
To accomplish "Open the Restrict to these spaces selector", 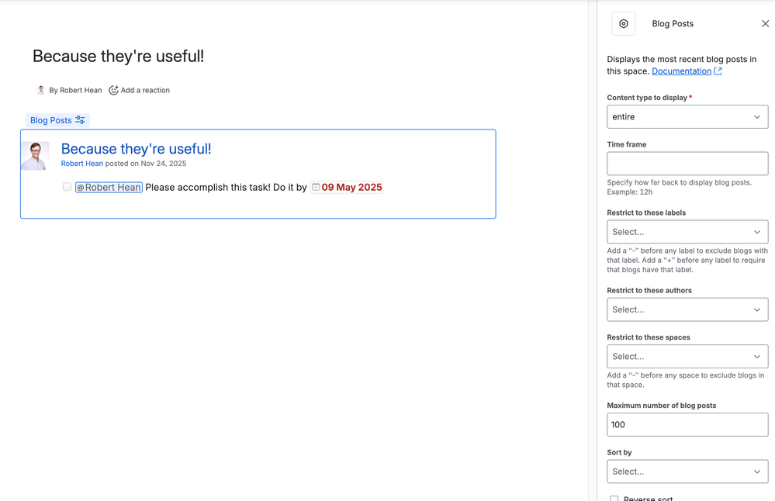I will coord(687,356).
